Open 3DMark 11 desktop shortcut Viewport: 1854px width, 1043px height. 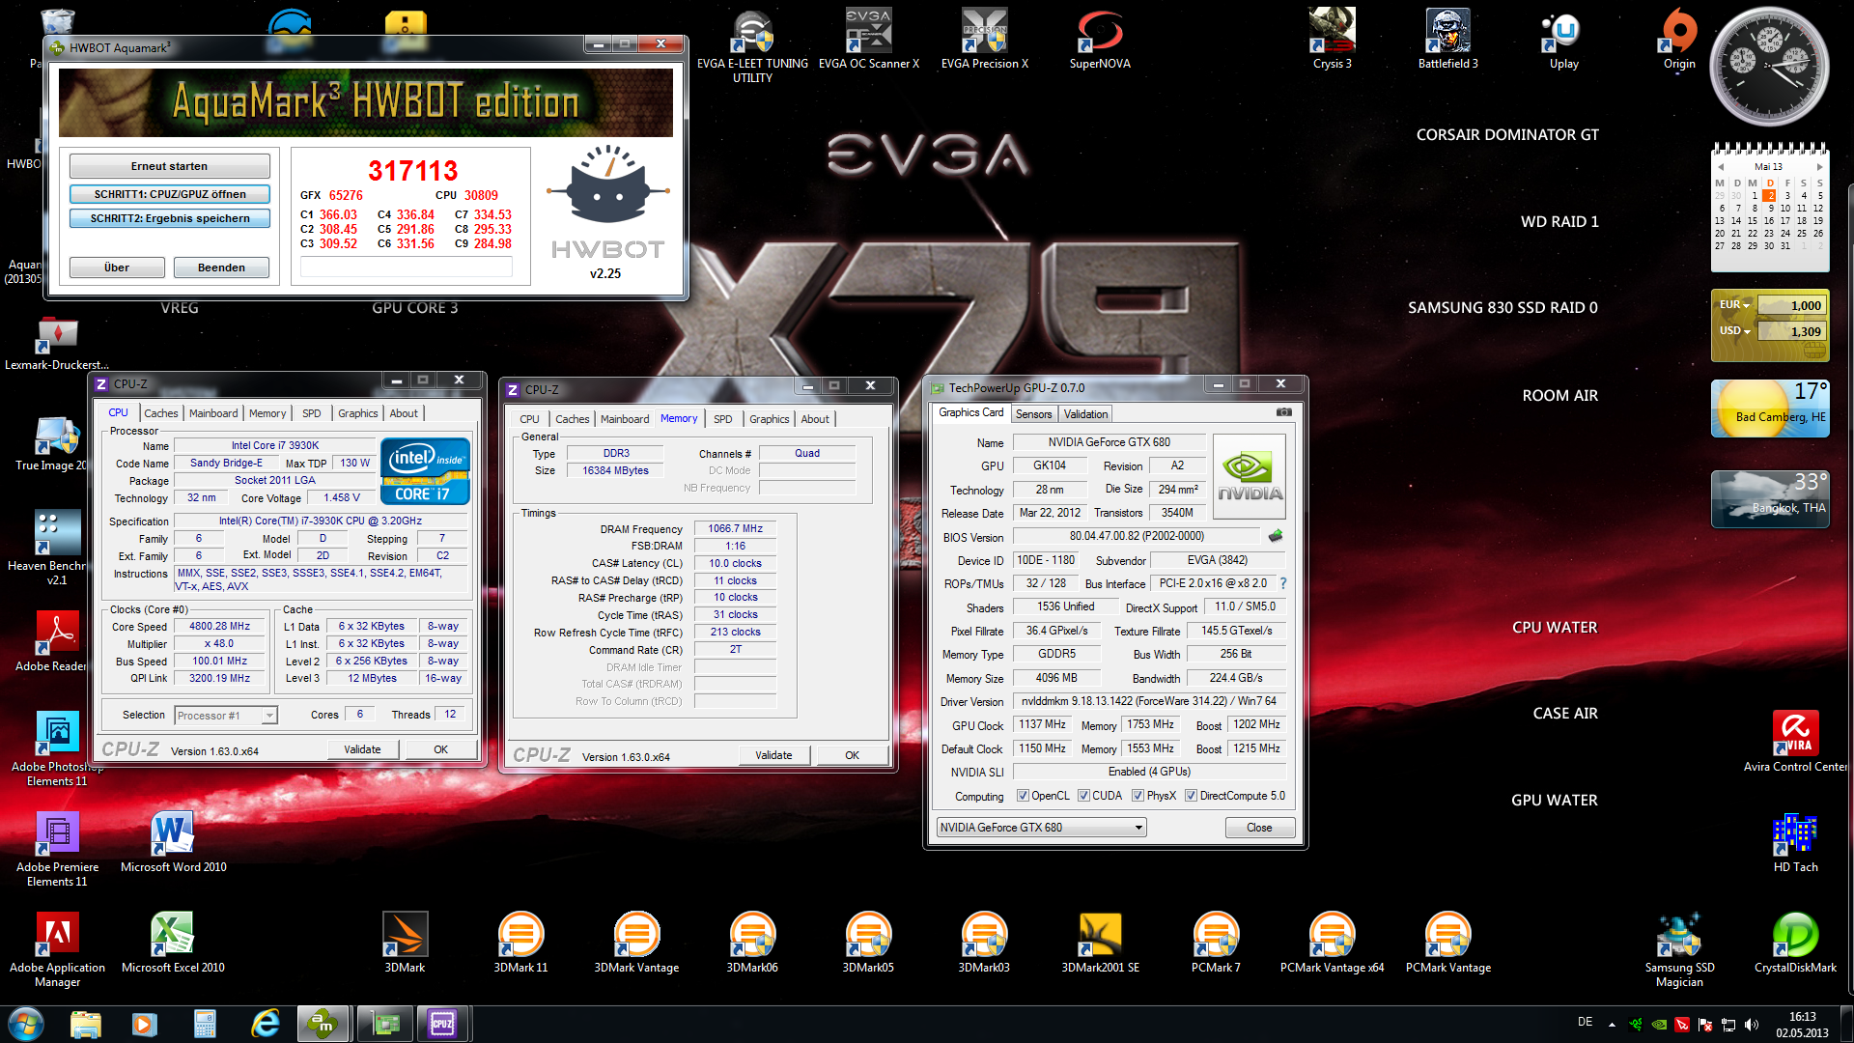click(520, 943)
